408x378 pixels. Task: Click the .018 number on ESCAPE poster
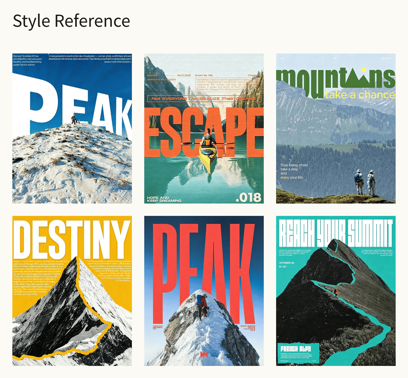249,198
